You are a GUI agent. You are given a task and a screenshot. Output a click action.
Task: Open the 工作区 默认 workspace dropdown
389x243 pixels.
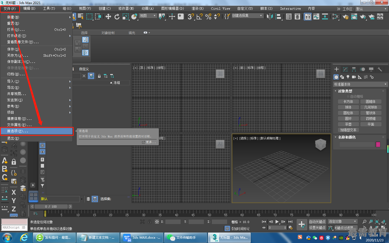pos(372,9)
